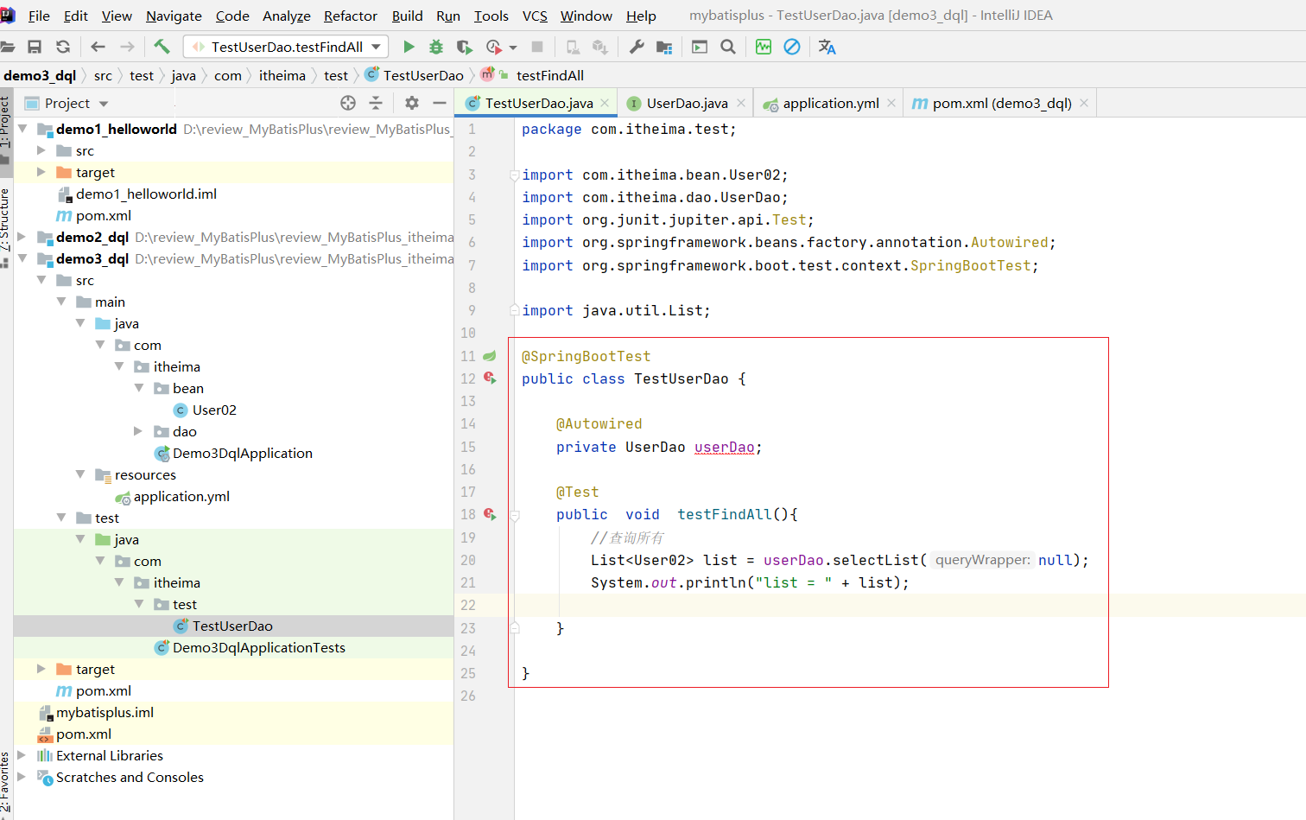Viewport: 1306px width, 820px height.
Task: Click the run gutter icon beside testFindAll
Action: 490,514
